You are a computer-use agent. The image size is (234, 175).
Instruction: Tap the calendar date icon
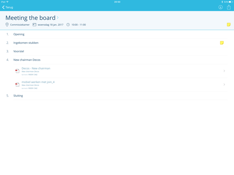(34, 25)
